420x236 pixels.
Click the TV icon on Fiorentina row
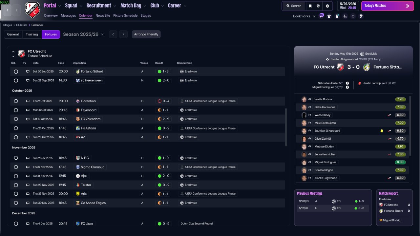pos(28,101)
